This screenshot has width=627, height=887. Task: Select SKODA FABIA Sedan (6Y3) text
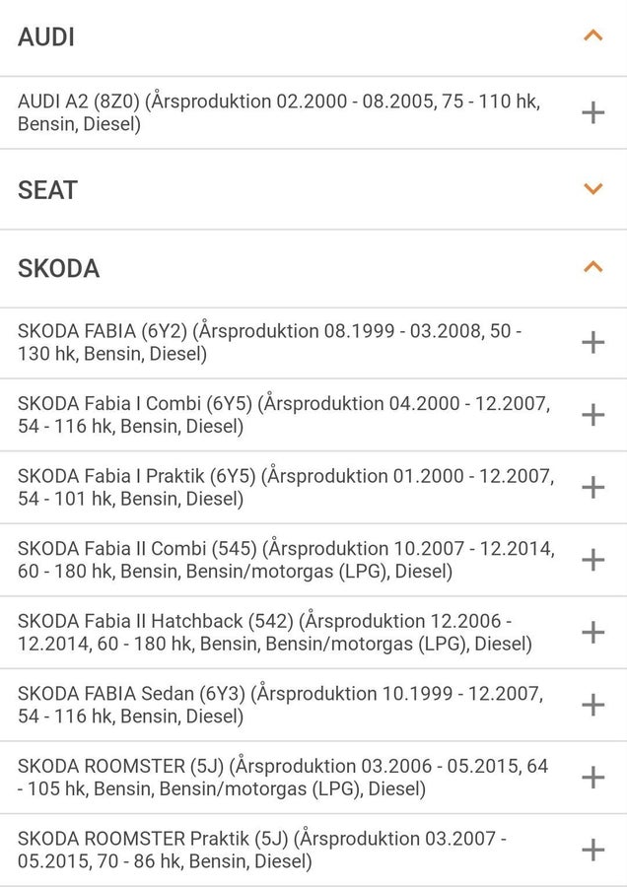coord(281,705)
